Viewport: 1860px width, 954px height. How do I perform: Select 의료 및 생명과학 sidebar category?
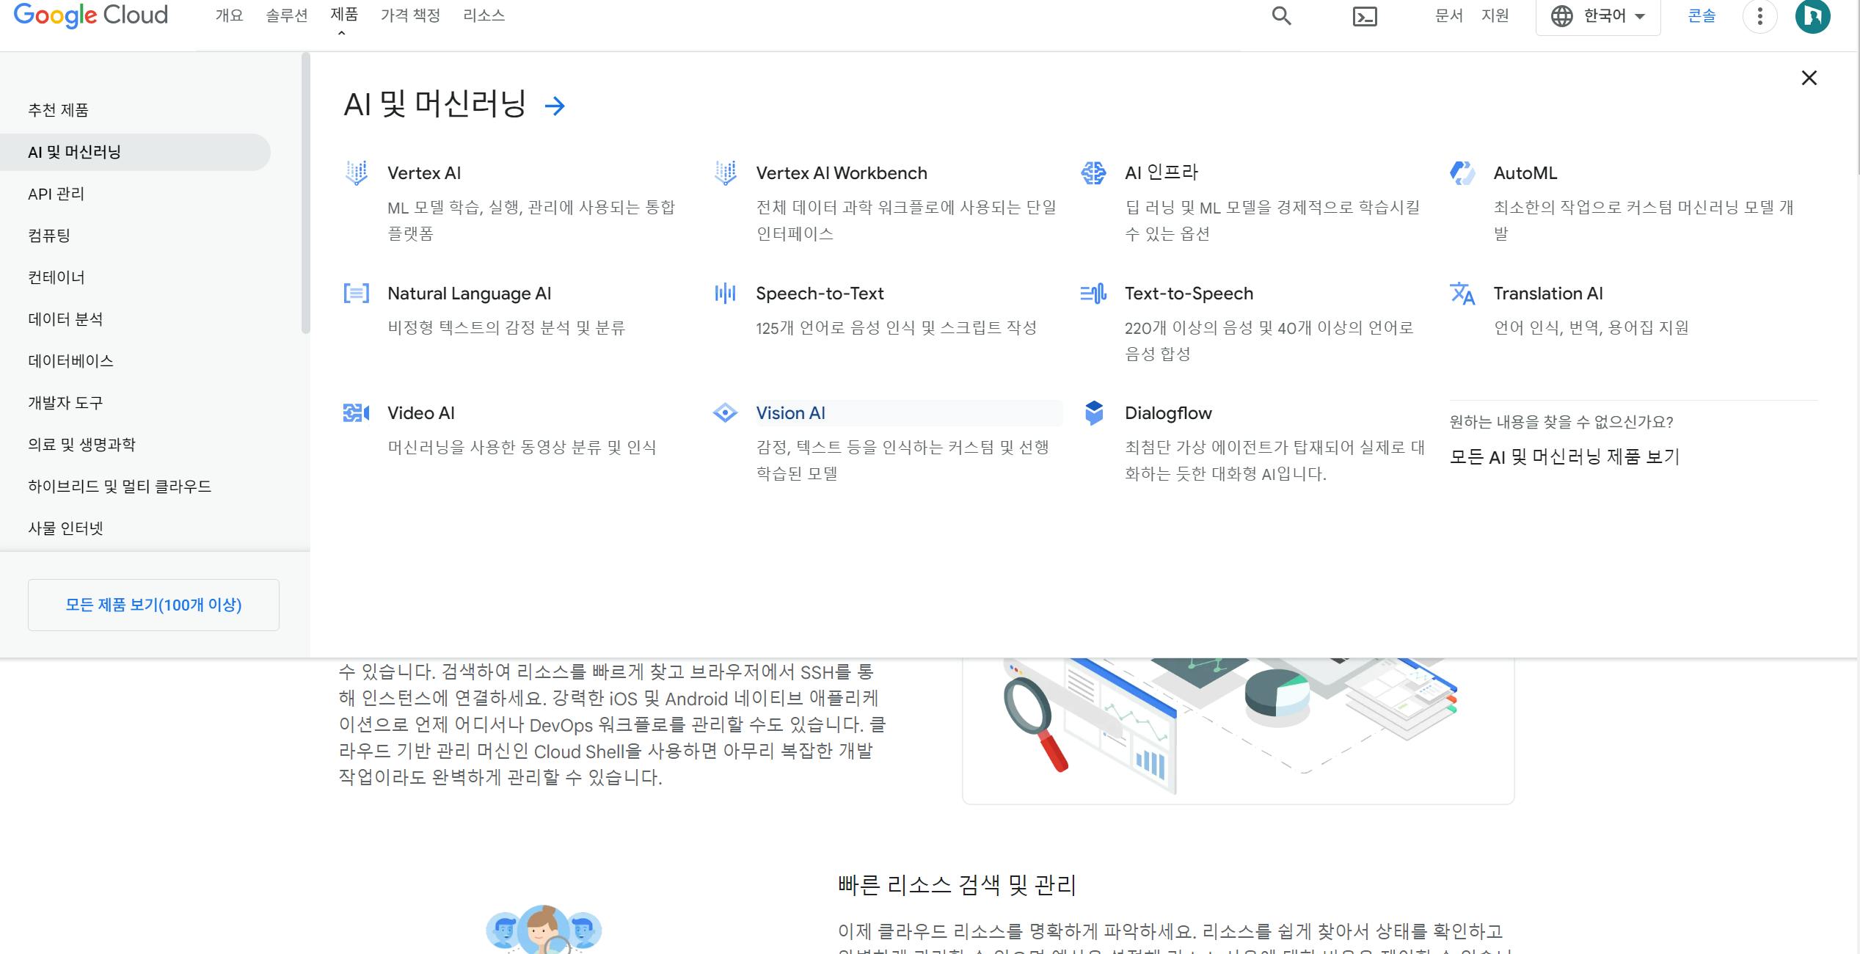81,445
